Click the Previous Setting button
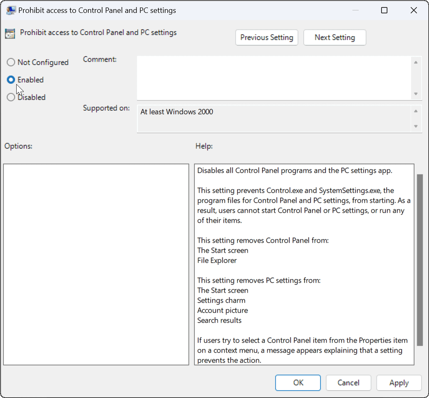Viewport: 429px width, 398px height. pyautogui.click(x=266, y=37)
